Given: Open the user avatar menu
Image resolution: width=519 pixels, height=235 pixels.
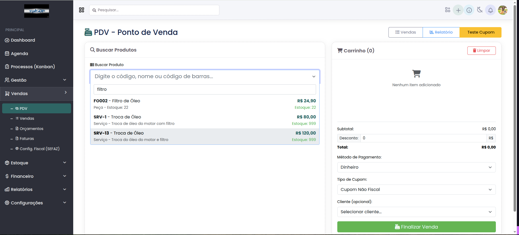Looking at the screenshot, I should 503,10.
